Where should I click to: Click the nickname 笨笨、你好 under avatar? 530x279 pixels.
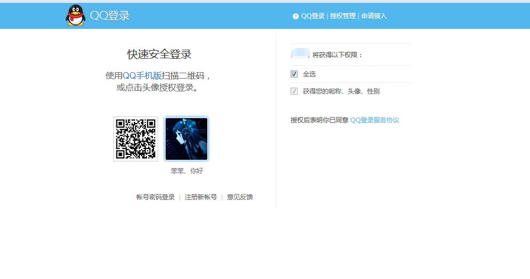(186, 171)
